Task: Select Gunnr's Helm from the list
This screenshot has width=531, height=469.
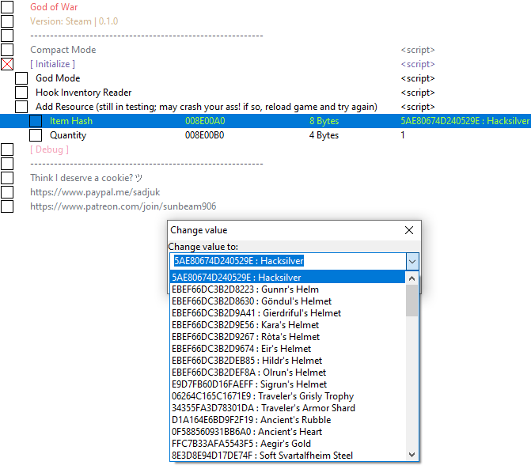Action: pos(287,289)
